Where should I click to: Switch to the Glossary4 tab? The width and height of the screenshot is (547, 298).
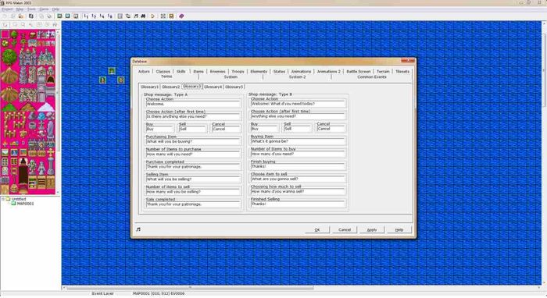pyautogui.click(x=213, y=87)
